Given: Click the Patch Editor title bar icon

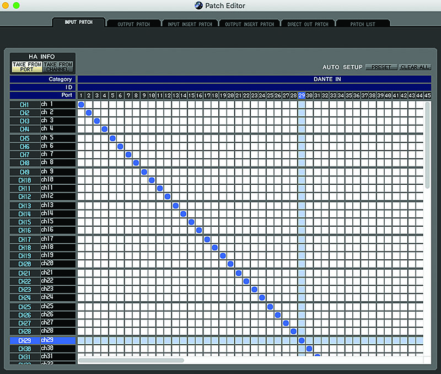Looking at the screenshot, I should [x=198, y=6].
